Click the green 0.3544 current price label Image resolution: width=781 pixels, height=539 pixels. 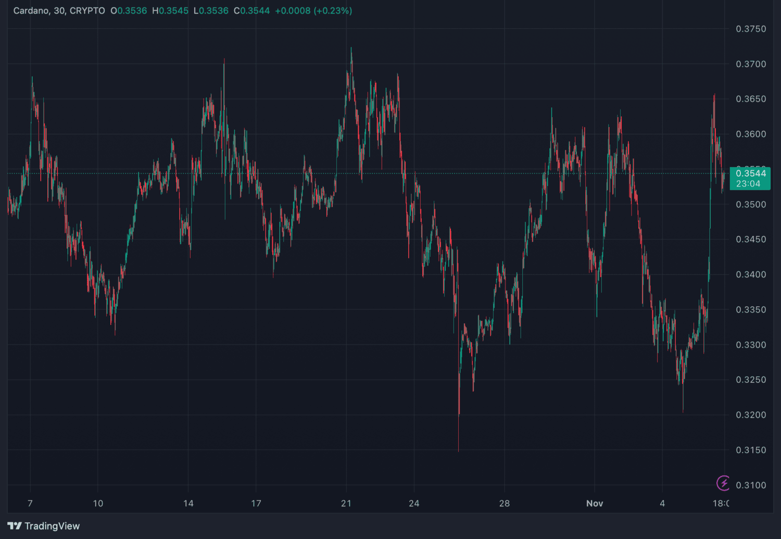(x=750, y=173)
